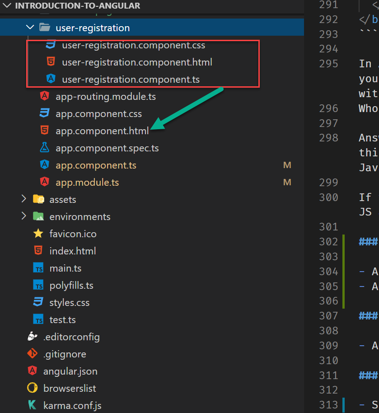
Task: Open test.ts file
Action: [x=62, y=319]
